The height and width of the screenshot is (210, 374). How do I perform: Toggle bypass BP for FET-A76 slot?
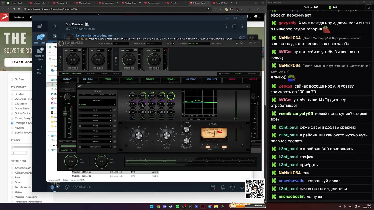click(x=115, y=131)
